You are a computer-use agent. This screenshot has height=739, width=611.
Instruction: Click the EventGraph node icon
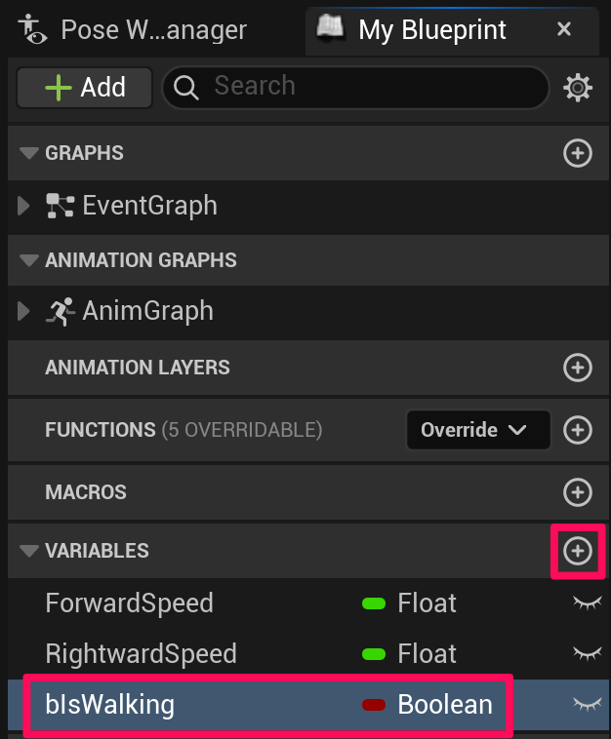click(61, 206)
